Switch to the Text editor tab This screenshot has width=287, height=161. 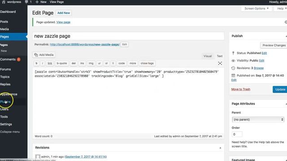pyautogui.click(x=219, y=56)
